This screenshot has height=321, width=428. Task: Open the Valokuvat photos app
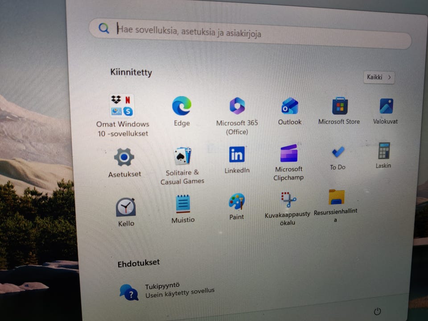(x=385, y=111)
